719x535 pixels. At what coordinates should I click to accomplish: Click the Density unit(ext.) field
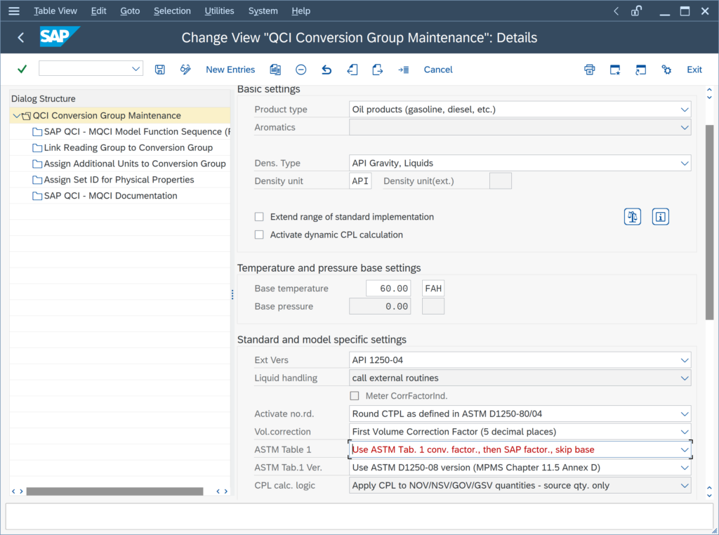[x=501, y=181]
